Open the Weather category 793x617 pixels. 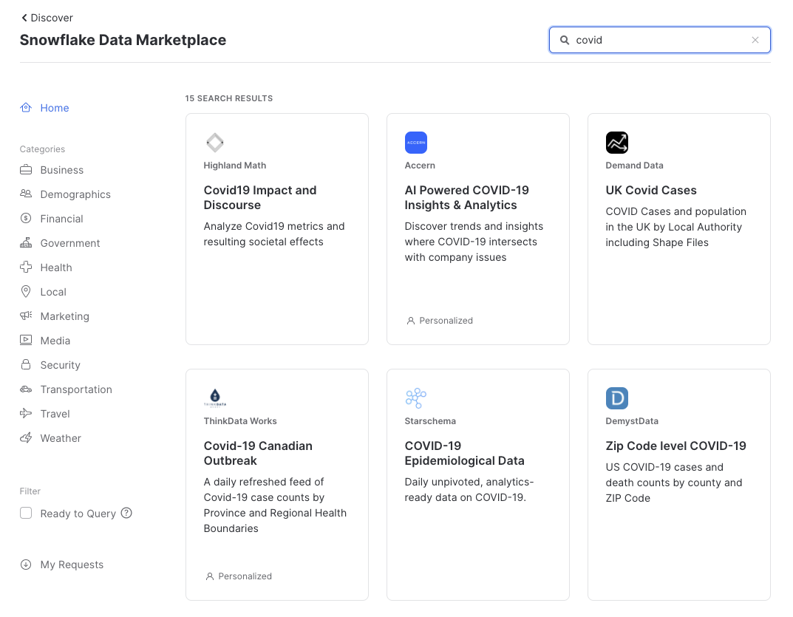(60, 438)
